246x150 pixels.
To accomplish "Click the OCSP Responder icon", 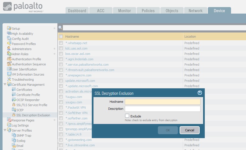I will point(14,100).
